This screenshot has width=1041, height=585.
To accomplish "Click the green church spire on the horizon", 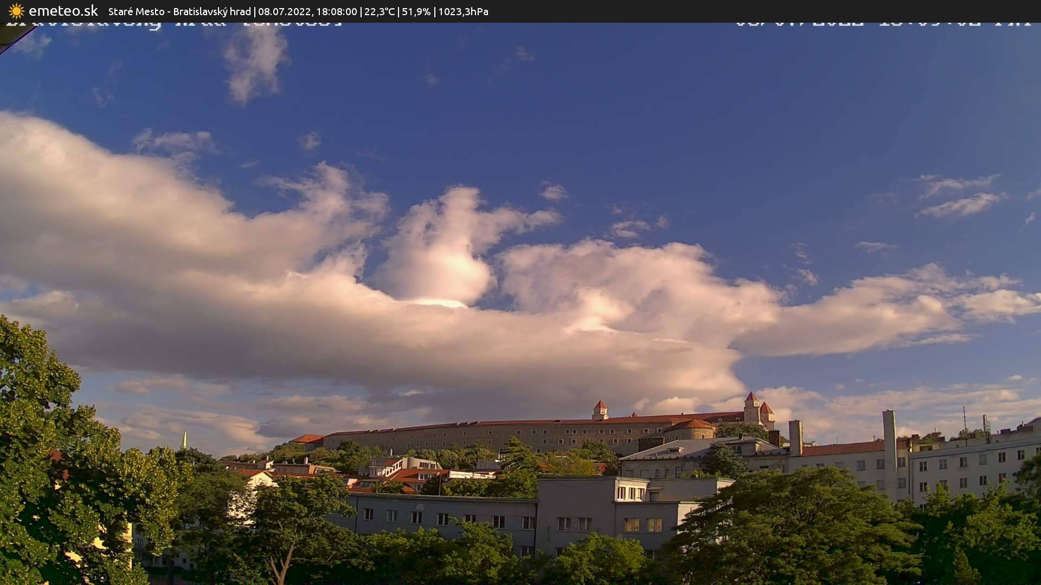I will coord(184,440).
